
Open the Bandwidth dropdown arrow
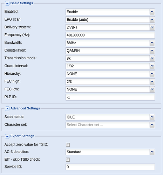coord(152,43)
